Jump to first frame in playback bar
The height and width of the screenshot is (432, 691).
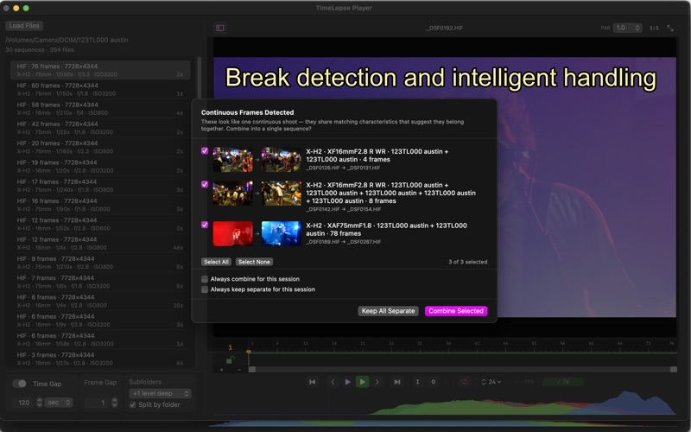(313, 382)
